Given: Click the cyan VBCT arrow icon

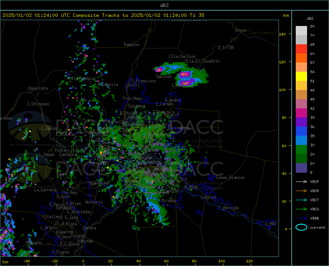Looking at the screenshot, I should [x=301, y=200].
